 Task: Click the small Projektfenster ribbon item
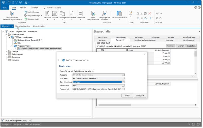32,12
